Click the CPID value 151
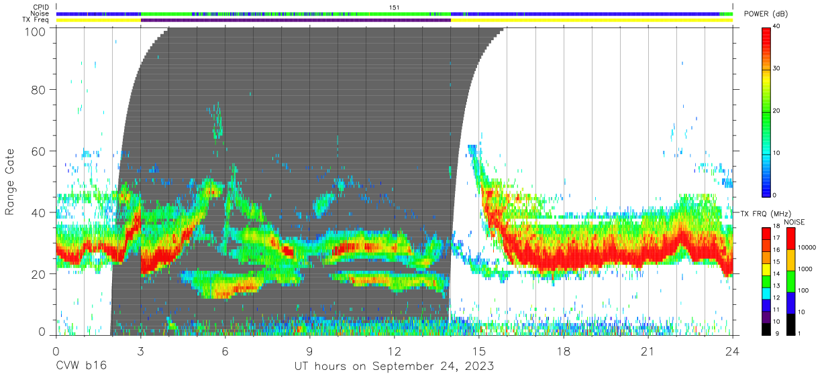 tap(395, 7)
